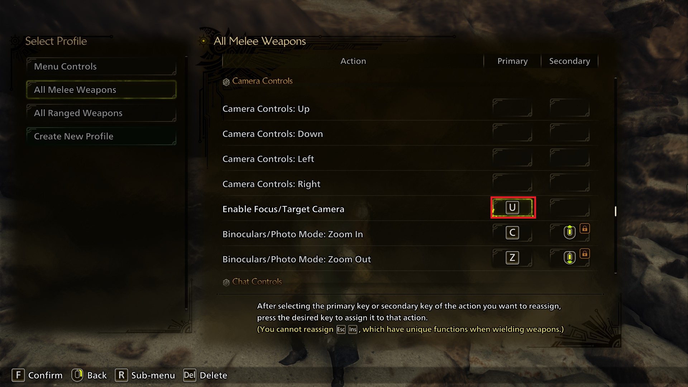Click the lock icon on Zoom In secondary

point(585,228)
